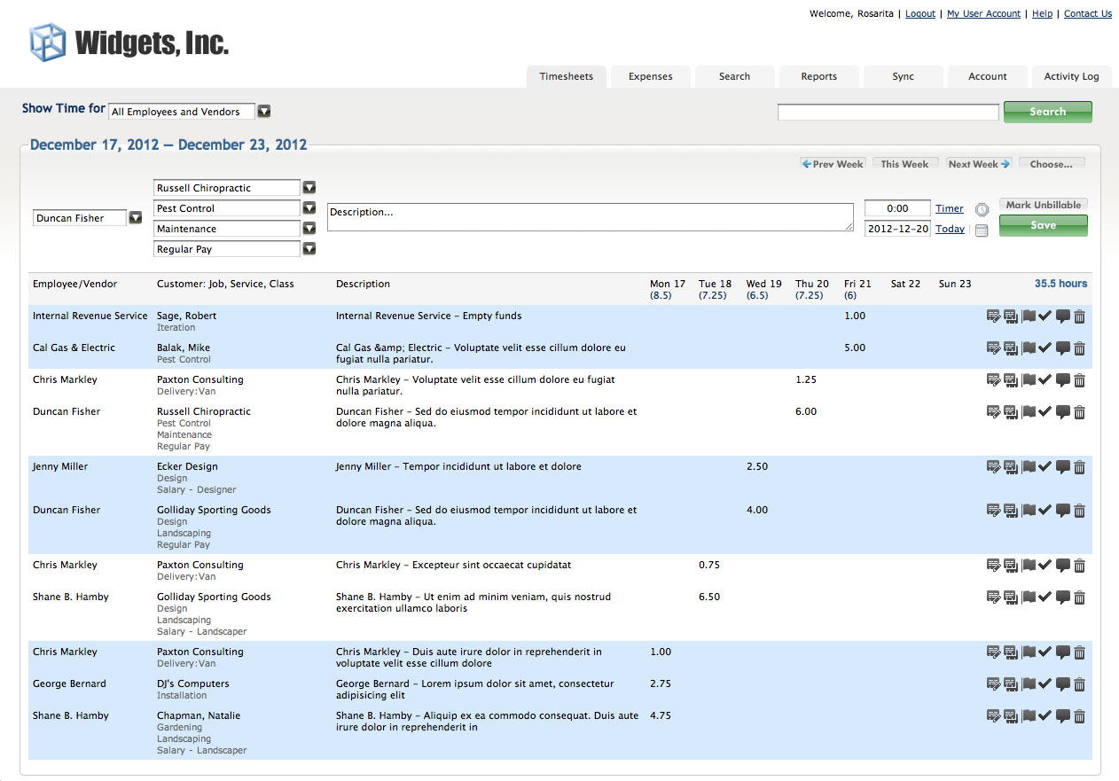The image size is (1119, 781).
Task: Go to Prev Week
Action: tap(833, 164)
